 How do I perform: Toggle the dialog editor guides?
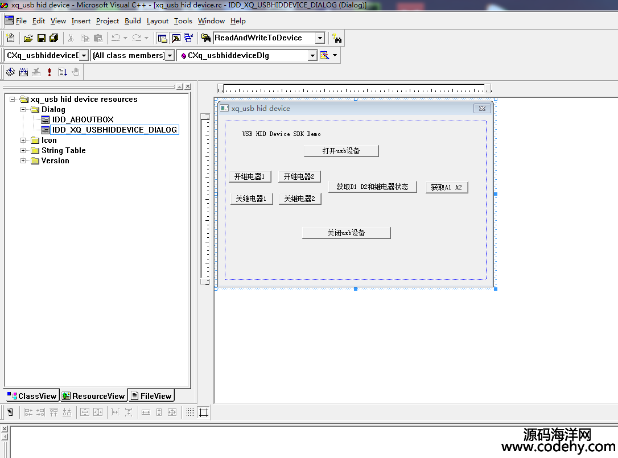pos(204,412)
